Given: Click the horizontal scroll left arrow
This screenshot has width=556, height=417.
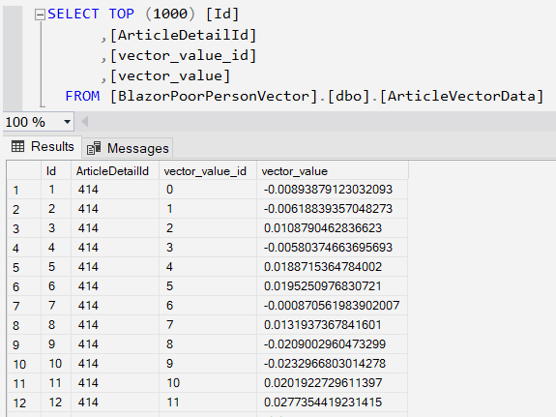Looking at the screenshot, I should point(84,122).
